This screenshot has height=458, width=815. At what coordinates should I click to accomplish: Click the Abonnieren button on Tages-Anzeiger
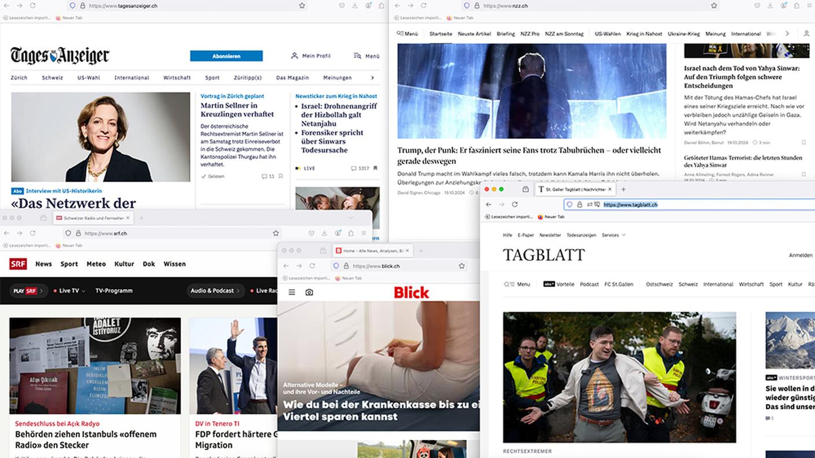pos(226,56)
